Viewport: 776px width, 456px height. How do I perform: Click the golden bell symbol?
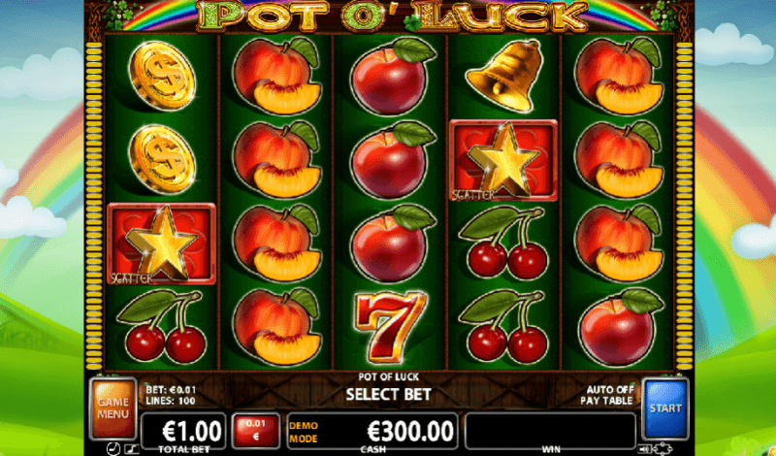pos(501,76)
